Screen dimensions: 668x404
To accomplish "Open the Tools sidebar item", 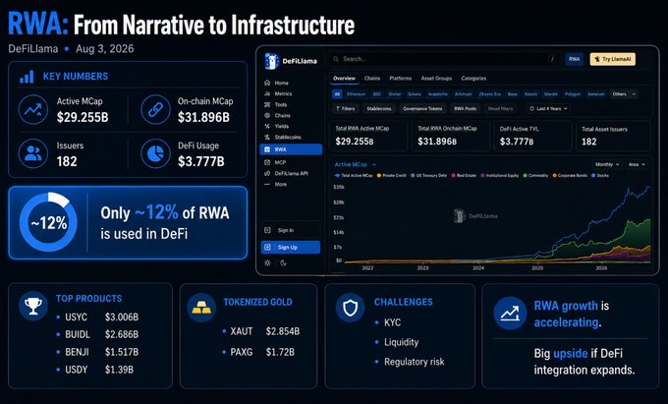I will click(276, 104).
